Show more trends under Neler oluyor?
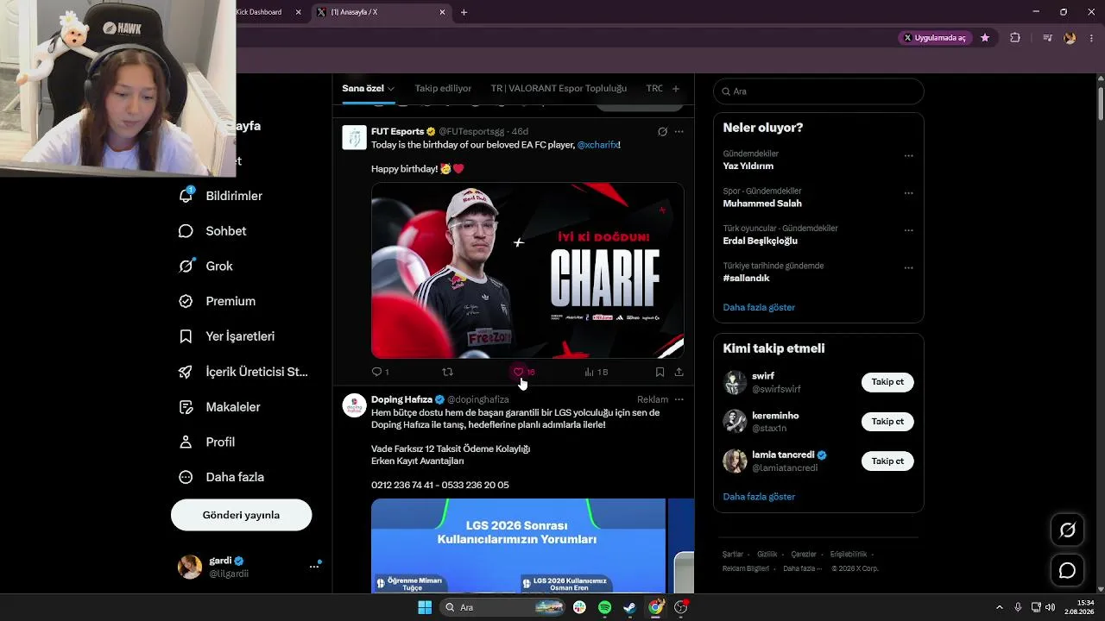The height and width of the screenshot is (621, 1105). [759, 307]
